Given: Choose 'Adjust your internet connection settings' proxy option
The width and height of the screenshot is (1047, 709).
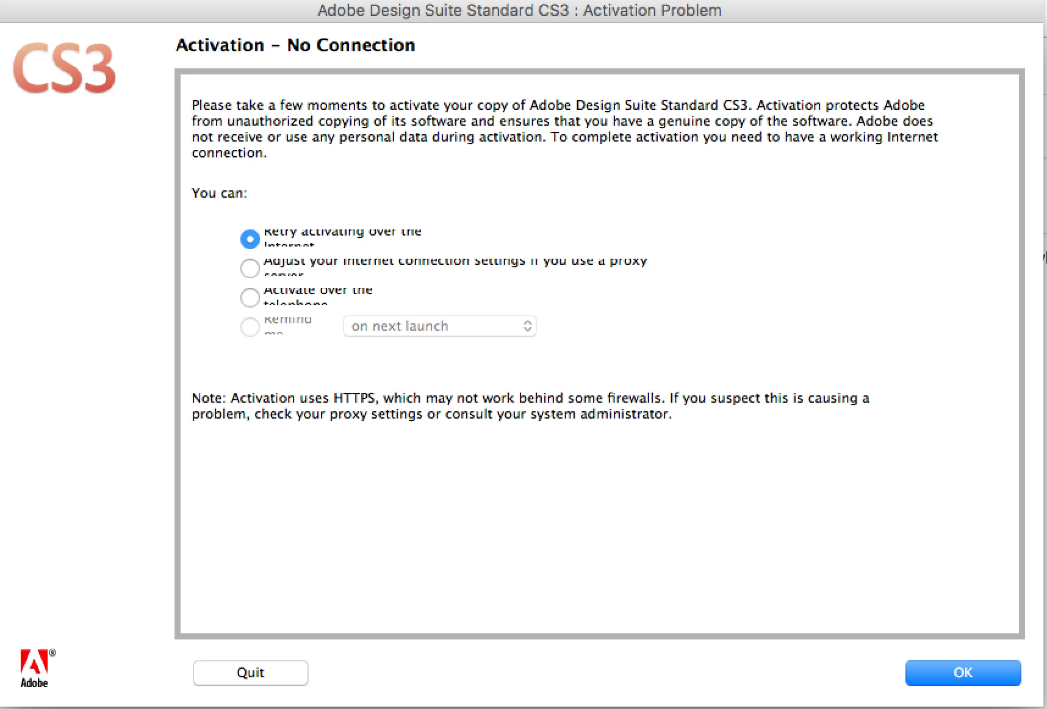Looking at the screenshot, I should (x=250, y=268).
